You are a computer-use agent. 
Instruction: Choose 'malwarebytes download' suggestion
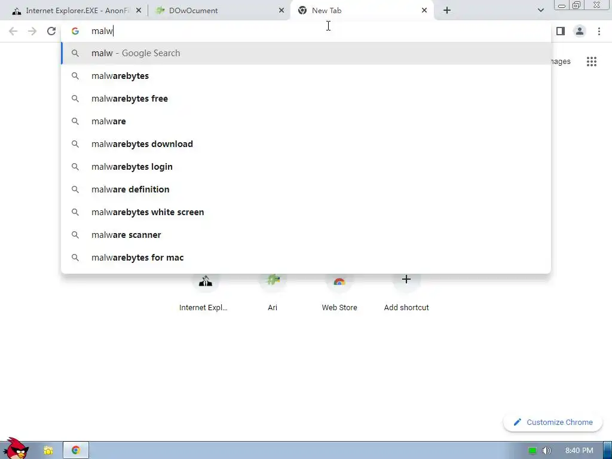pos(306,144)
